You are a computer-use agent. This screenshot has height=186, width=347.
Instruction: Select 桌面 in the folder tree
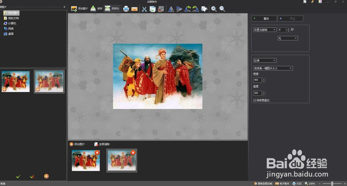(x=9, y=34)
